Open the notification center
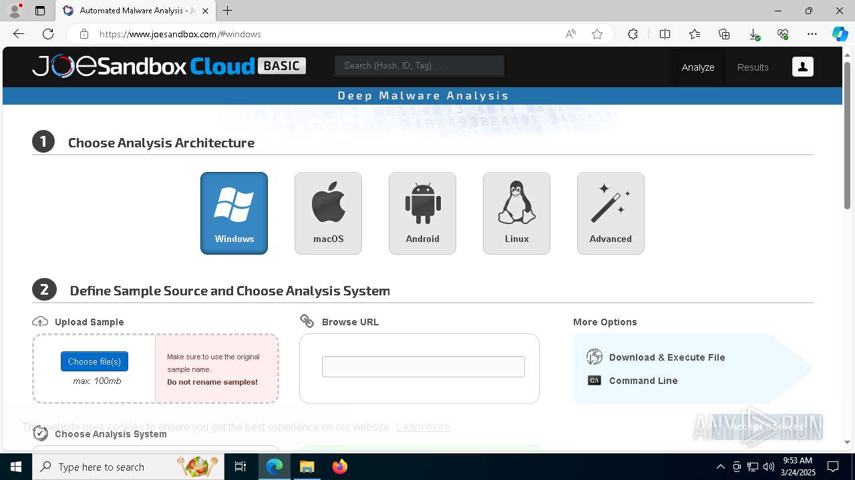 pos(833,467)
